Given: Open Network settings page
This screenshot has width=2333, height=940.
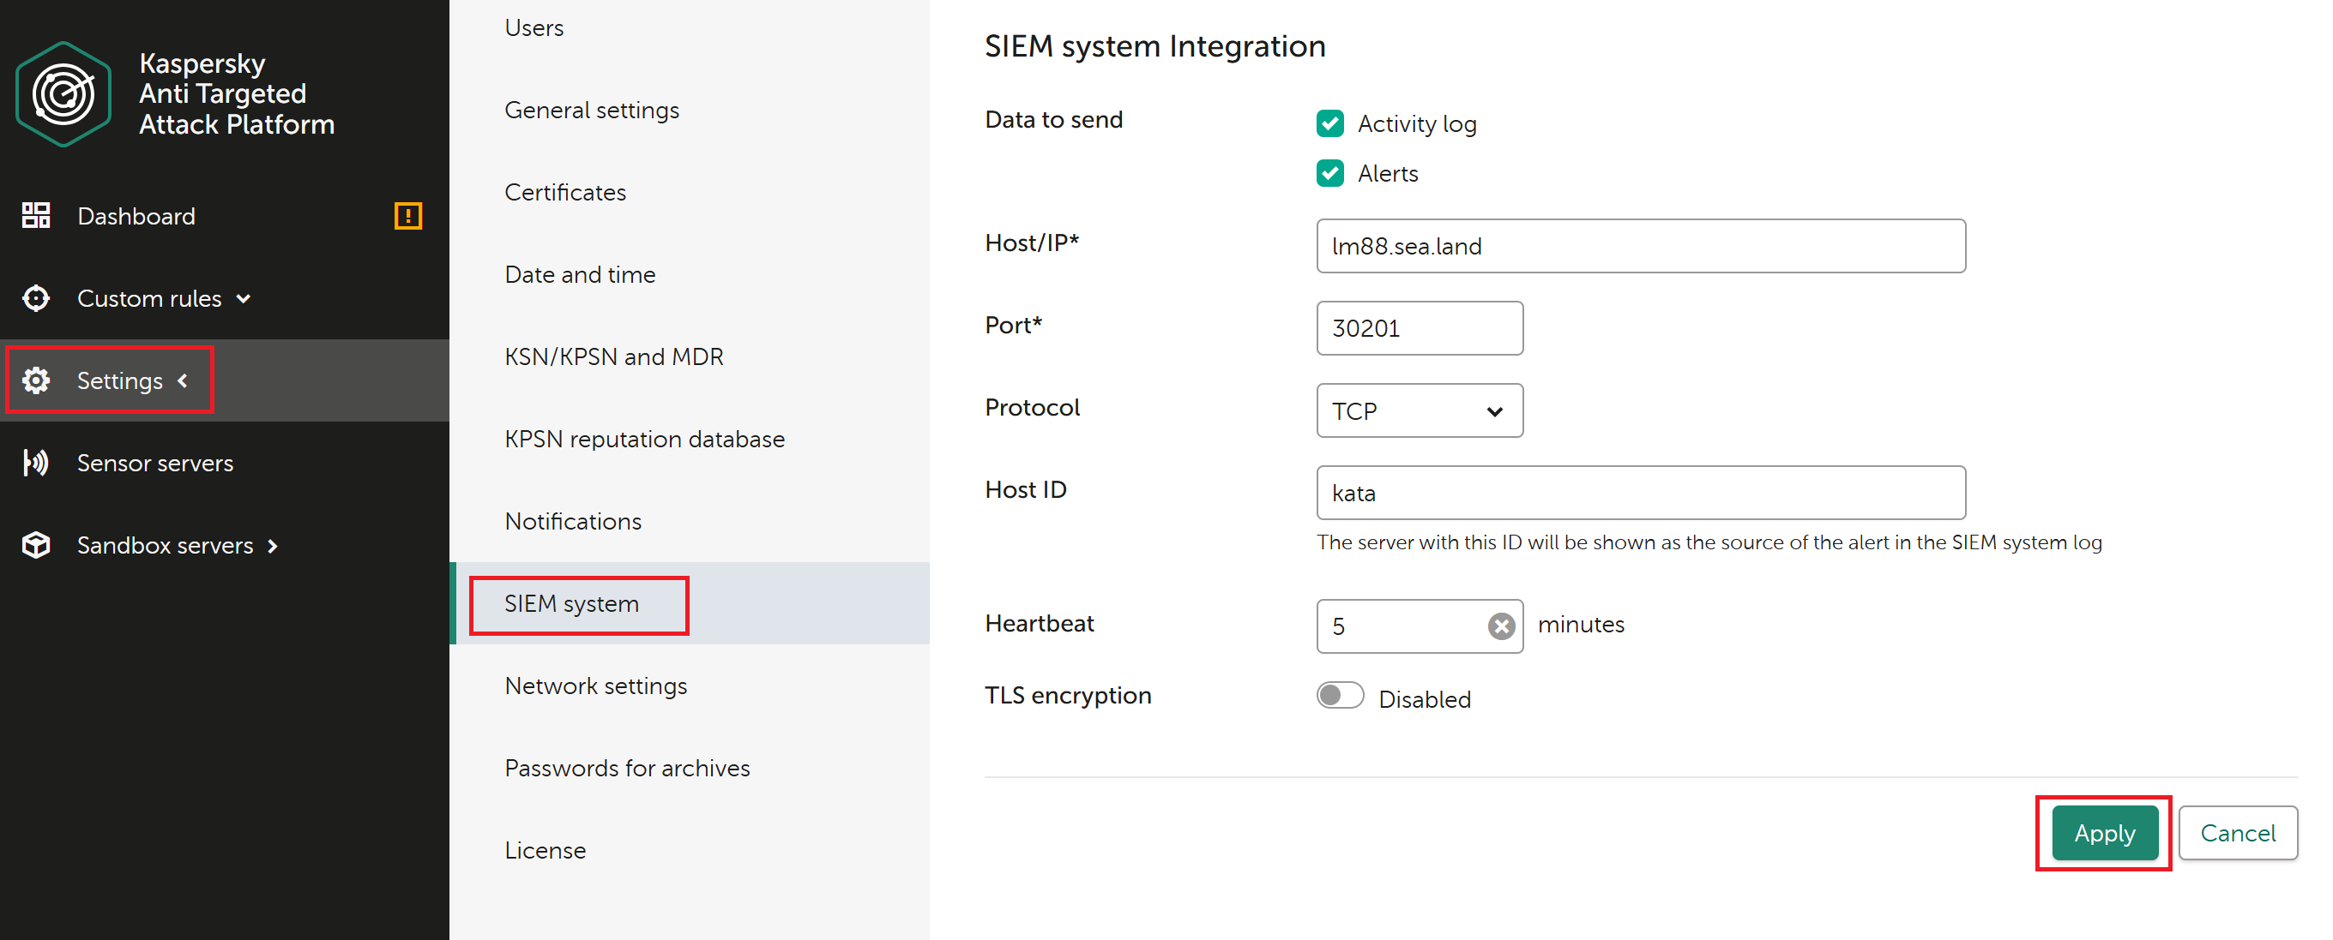Looking at the screenshot, I should 596,686.
